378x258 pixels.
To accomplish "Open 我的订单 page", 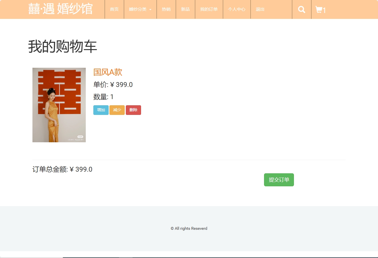I will point(209,9).
